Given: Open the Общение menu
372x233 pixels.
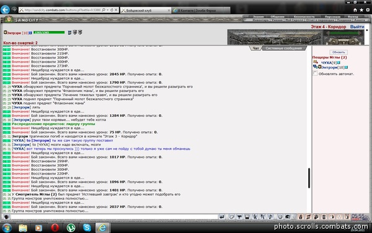Looking at the screenshot, I should (277, 17).
